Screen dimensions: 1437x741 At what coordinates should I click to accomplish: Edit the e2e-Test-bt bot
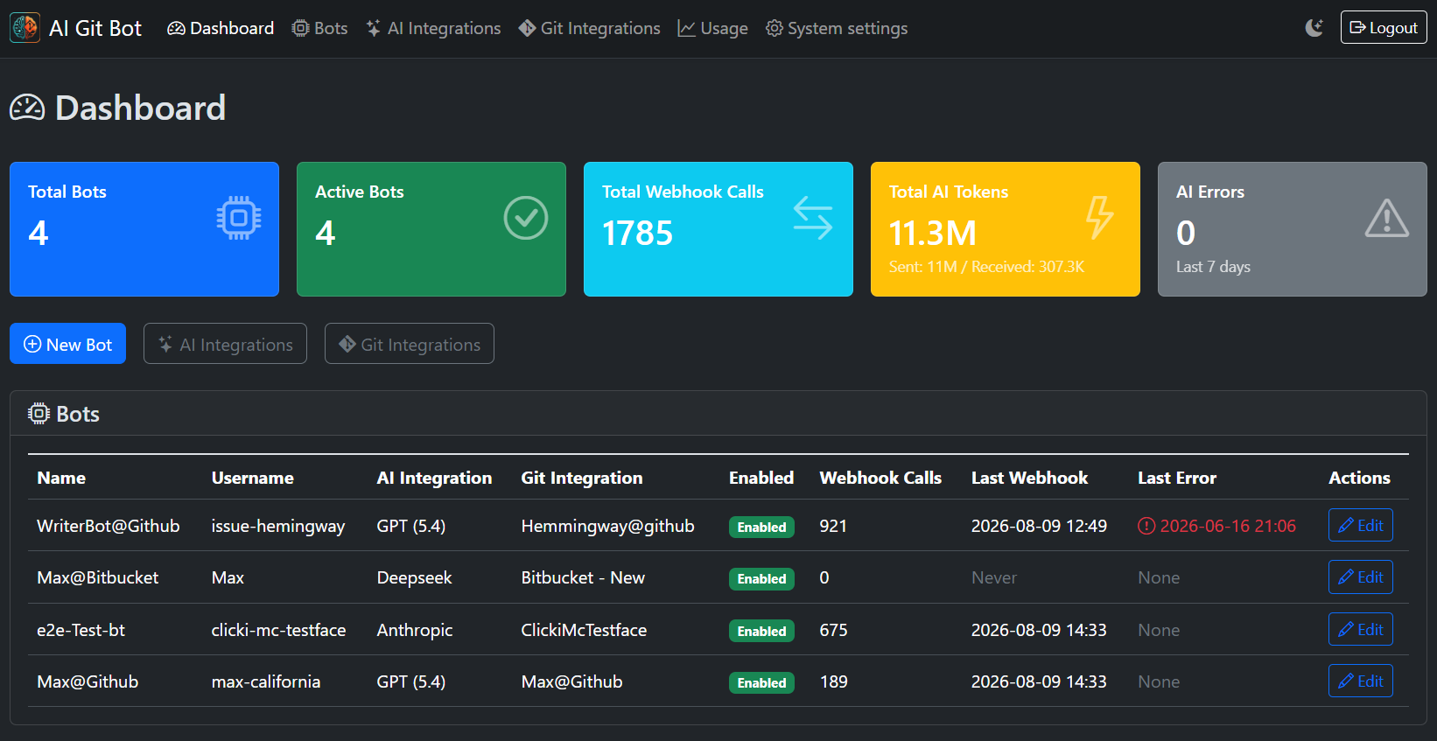click(1360, 629)
